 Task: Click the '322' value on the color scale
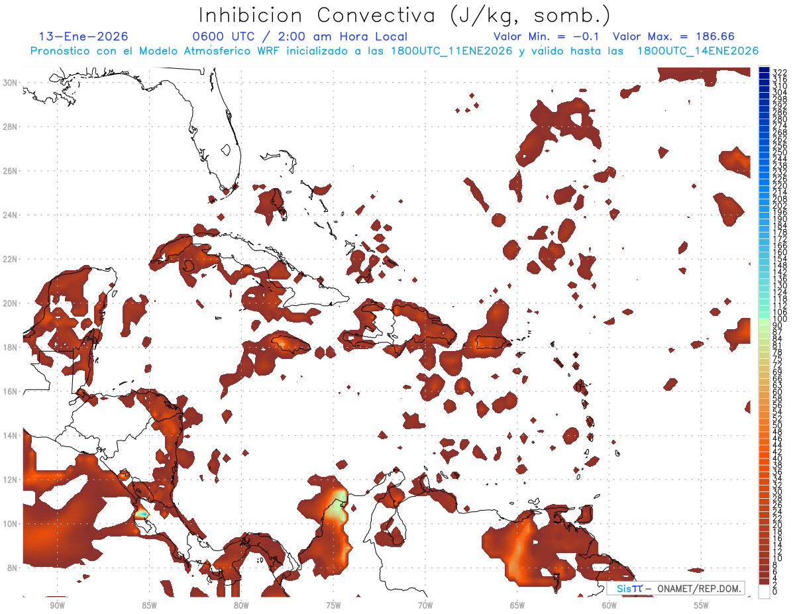(x=780, y=72)
